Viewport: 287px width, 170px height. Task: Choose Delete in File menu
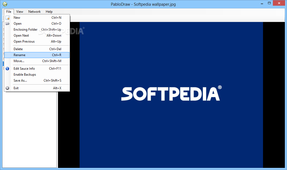37,49
